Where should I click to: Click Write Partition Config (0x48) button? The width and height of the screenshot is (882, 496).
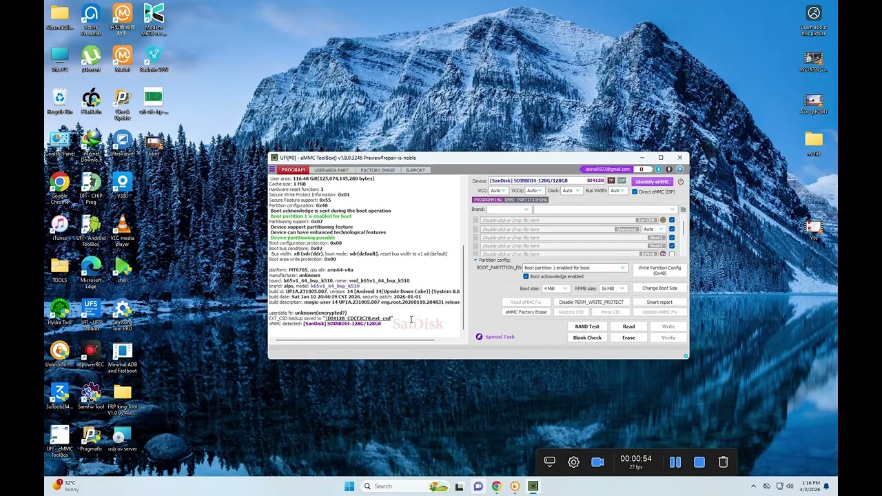pos(659,271)
